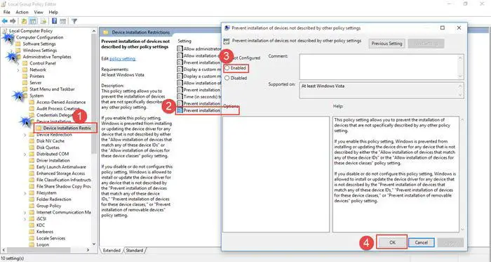Click the console tree scrollbar up arrow
Image resolution: width=491 pixels, height=262 pixels.
coord(94,31)
